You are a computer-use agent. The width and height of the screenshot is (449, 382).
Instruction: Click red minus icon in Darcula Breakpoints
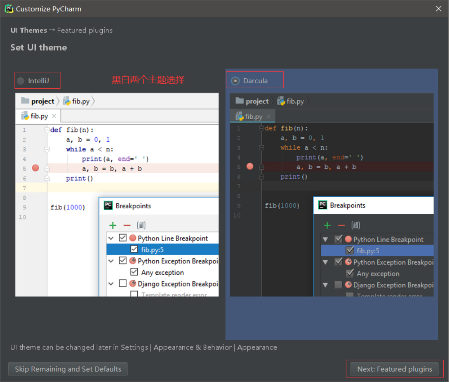coord(341,225)
